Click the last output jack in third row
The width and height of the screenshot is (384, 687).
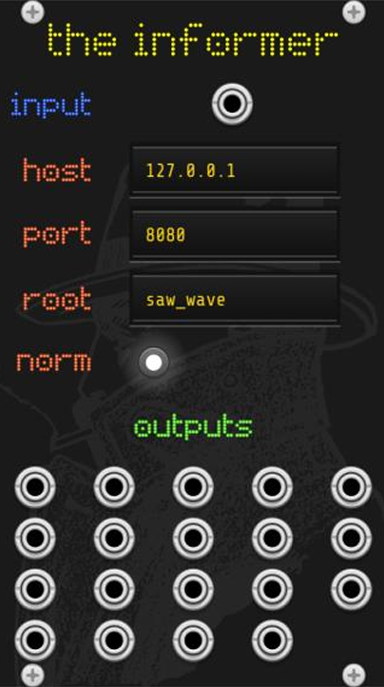click(351, 589)
